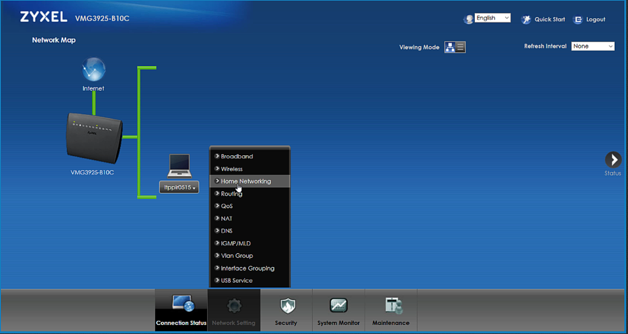Open USB Service from the menu
The height and width of the screenshot is (334, 628).
(250, 280)
